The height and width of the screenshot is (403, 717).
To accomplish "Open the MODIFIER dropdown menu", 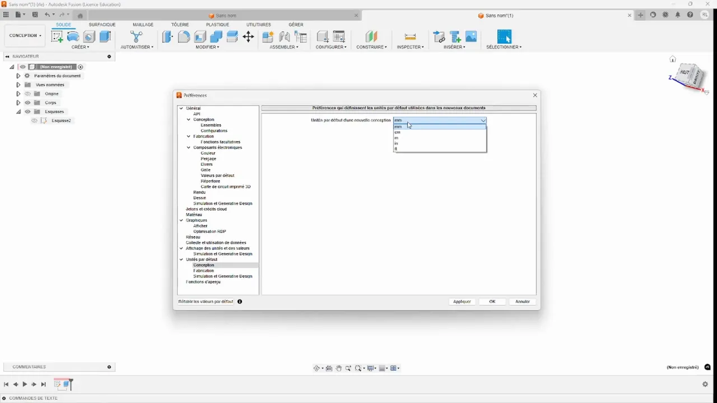I will click(207, 47).
